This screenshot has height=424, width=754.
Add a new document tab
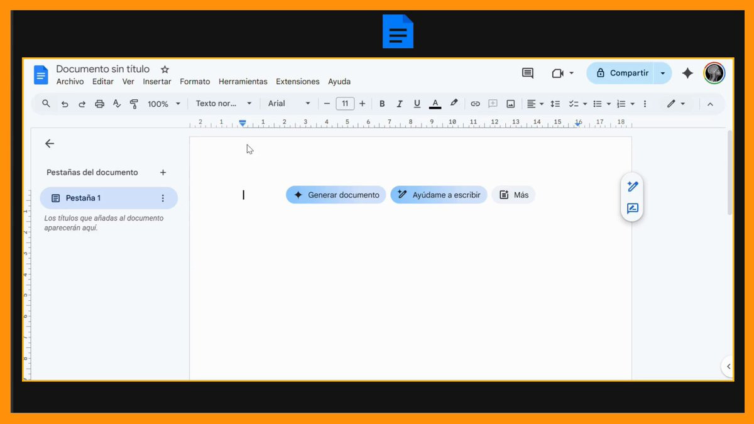163,172
